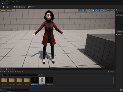Click the viewport layout options icon

click(114, 10)
